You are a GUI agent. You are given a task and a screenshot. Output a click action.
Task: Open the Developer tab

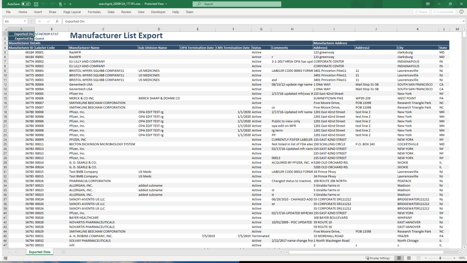point(158,12)
